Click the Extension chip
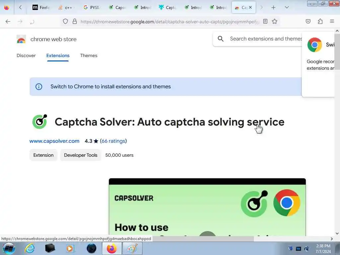 point(43,155)
